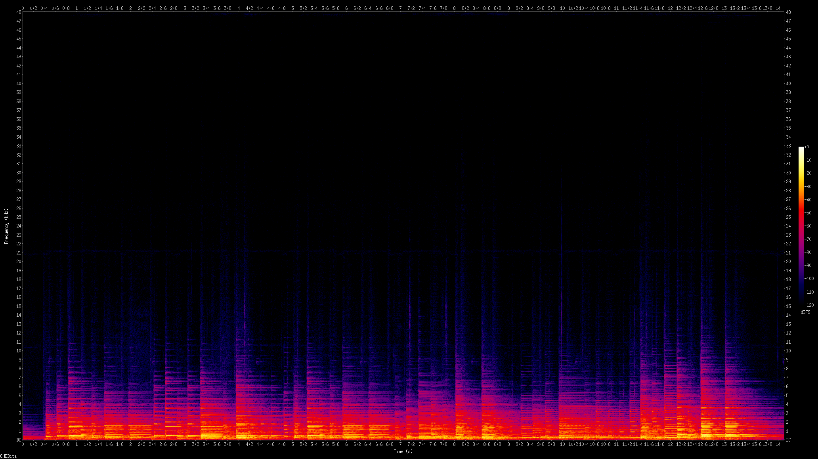Click the "Frequency (kHz)" vertical axis label

[6, 226]
